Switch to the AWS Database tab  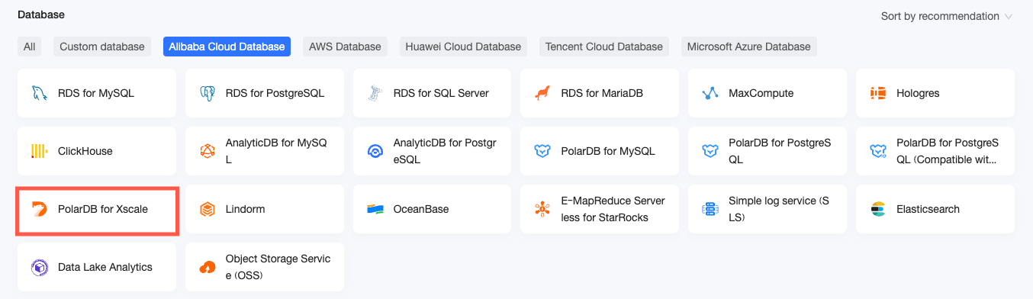point(345,47)
